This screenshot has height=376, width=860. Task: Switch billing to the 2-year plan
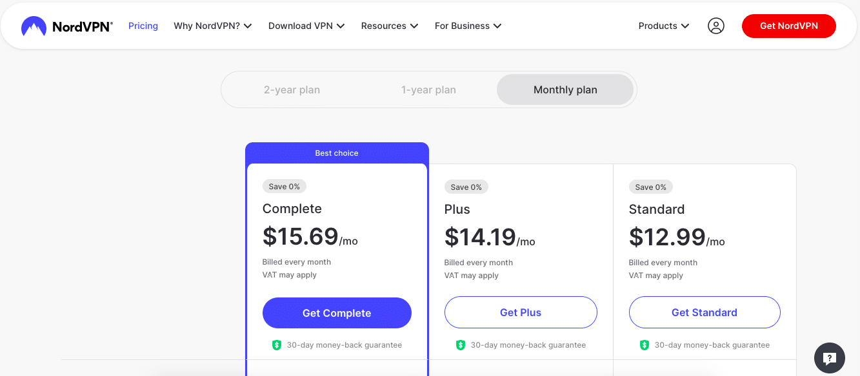(x=292, y=89)
